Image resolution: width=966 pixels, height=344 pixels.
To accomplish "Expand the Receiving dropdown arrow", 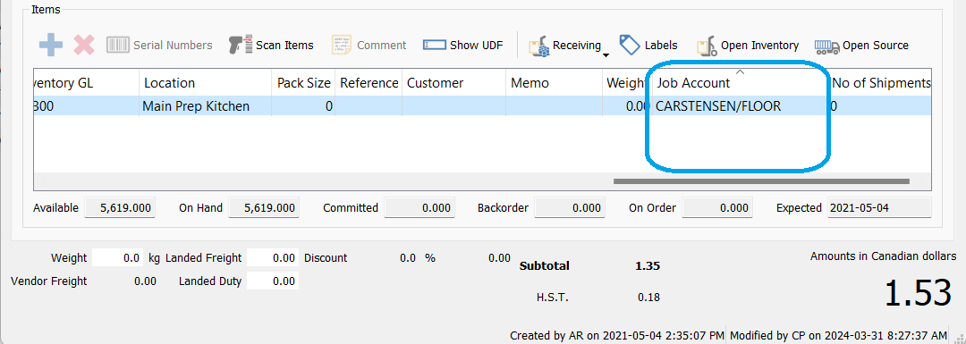I will pyautogui.click(x=606, y=55).
